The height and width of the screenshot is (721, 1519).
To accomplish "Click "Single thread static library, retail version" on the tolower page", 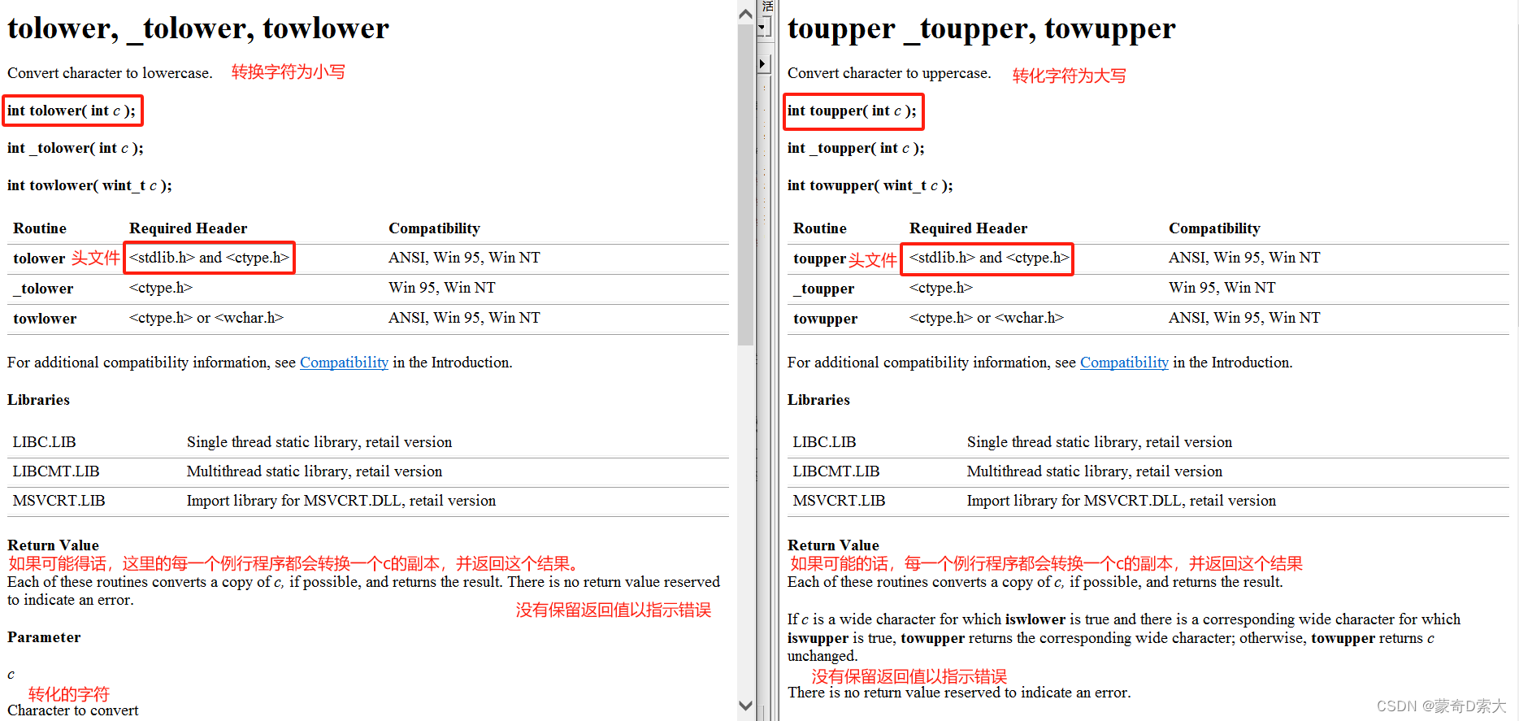I will (x=319, y=442).
